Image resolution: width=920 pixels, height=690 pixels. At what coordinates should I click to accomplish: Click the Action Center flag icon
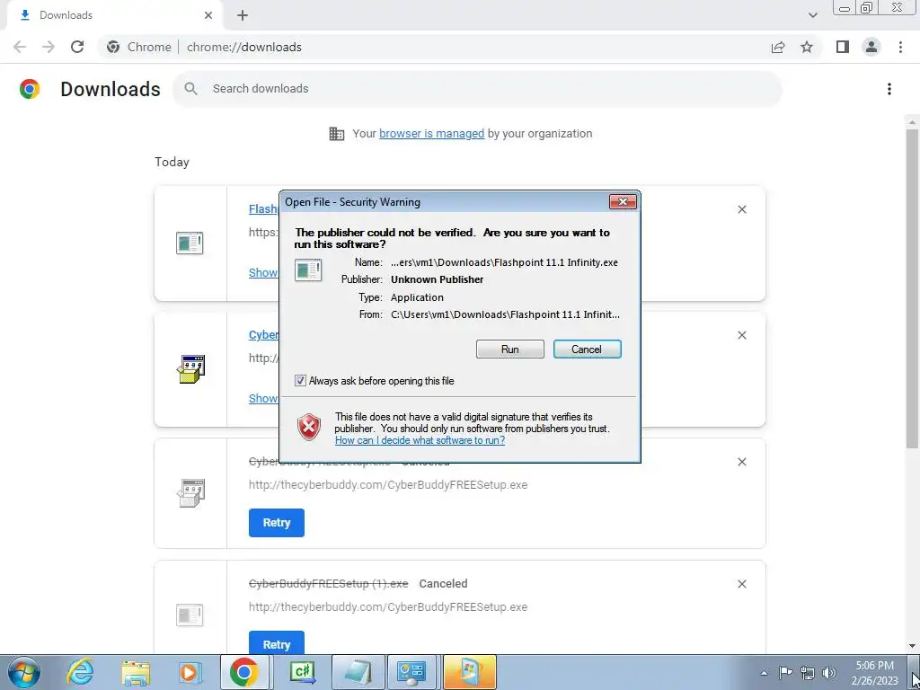point(785,673)
